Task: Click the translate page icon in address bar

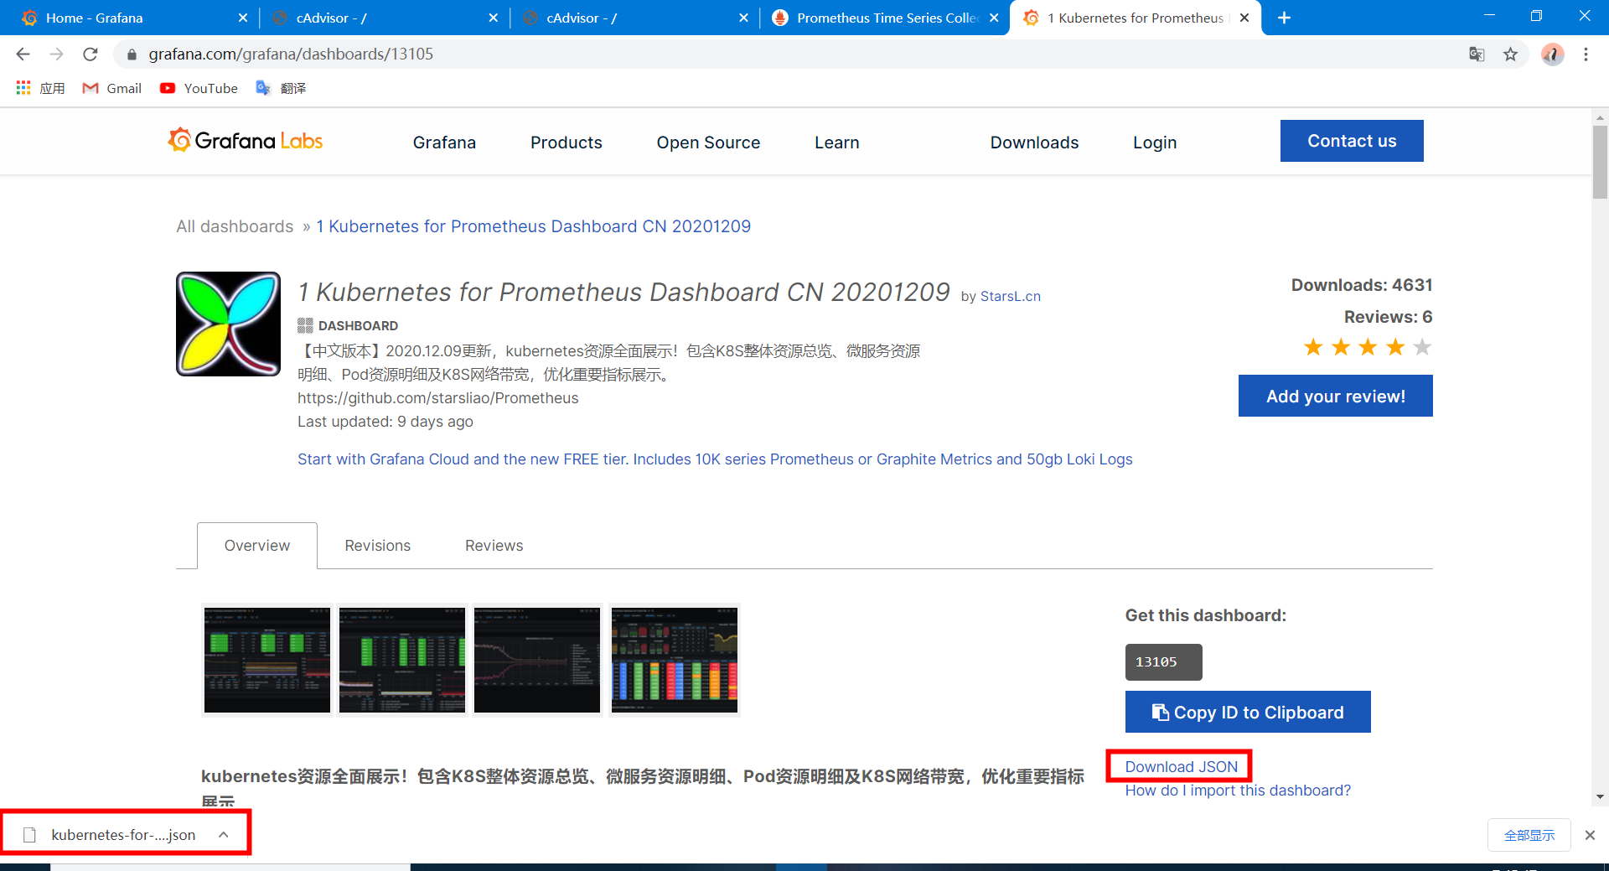Action: tap(1477, 54)
